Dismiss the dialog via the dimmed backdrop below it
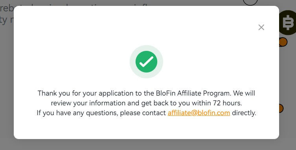Image resolution: width=296 pixels, height=150 pixels. pyautogui.click(x=146, y=145)
